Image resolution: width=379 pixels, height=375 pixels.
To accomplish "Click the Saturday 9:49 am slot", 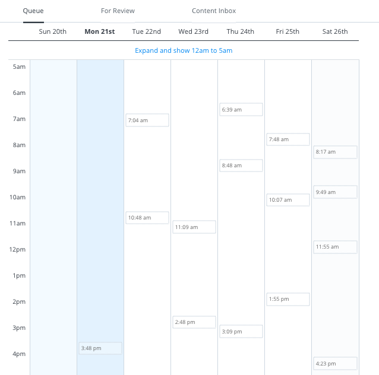I will coord(335,192).
